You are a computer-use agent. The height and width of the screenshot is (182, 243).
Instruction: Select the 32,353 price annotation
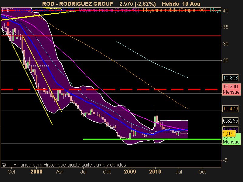pos(9,33)
